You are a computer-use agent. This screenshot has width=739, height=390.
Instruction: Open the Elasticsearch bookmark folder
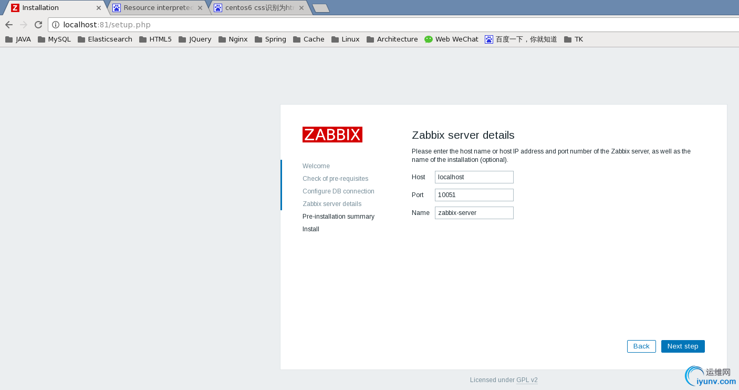(x=105, y=39)
